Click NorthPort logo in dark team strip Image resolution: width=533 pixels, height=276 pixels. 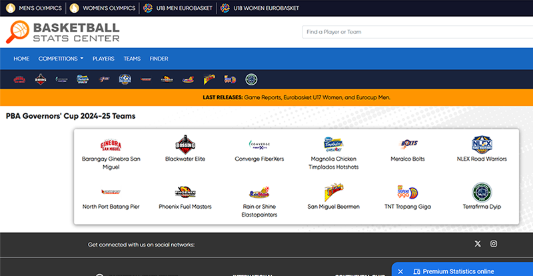coord(146,79)
